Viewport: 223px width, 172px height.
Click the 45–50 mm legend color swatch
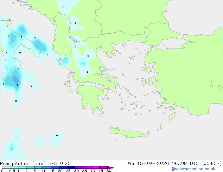103,167
